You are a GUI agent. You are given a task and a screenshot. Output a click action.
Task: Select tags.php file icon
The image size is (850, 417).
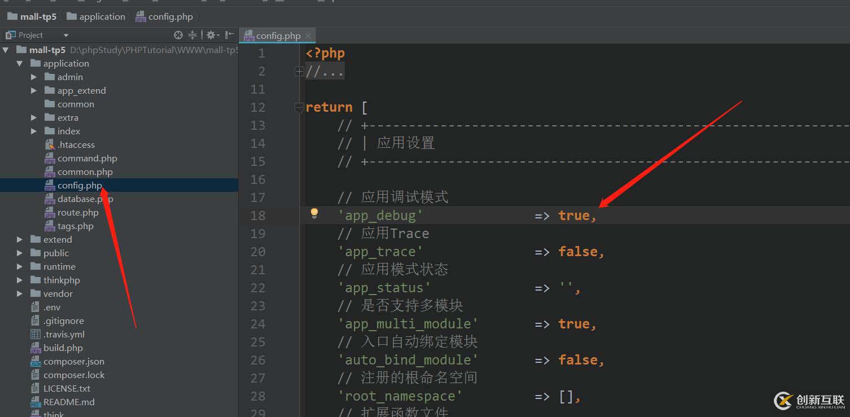tap(49, 226)
